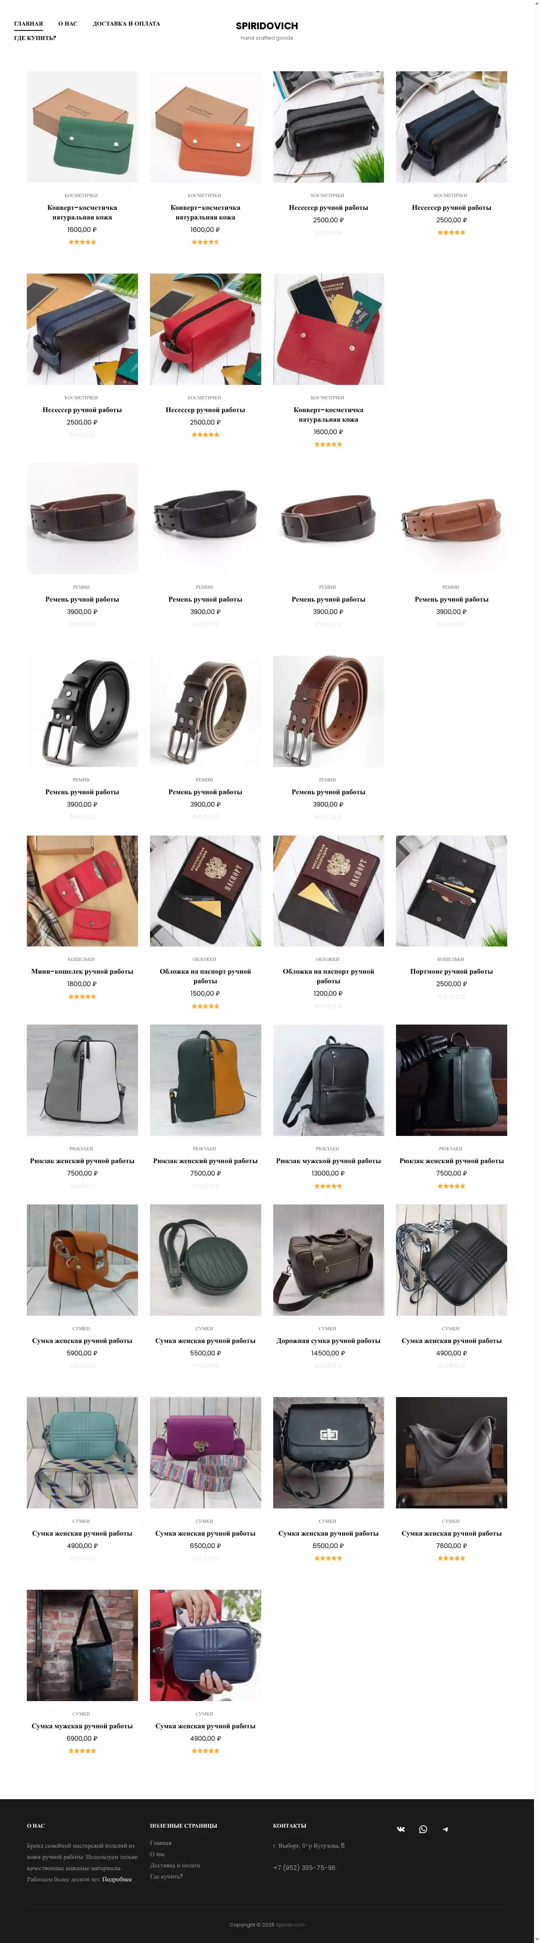Open the WhatsApp icon in footer
The width and height of the screenshot is (540, 1943).
(x=423, y=1829)
